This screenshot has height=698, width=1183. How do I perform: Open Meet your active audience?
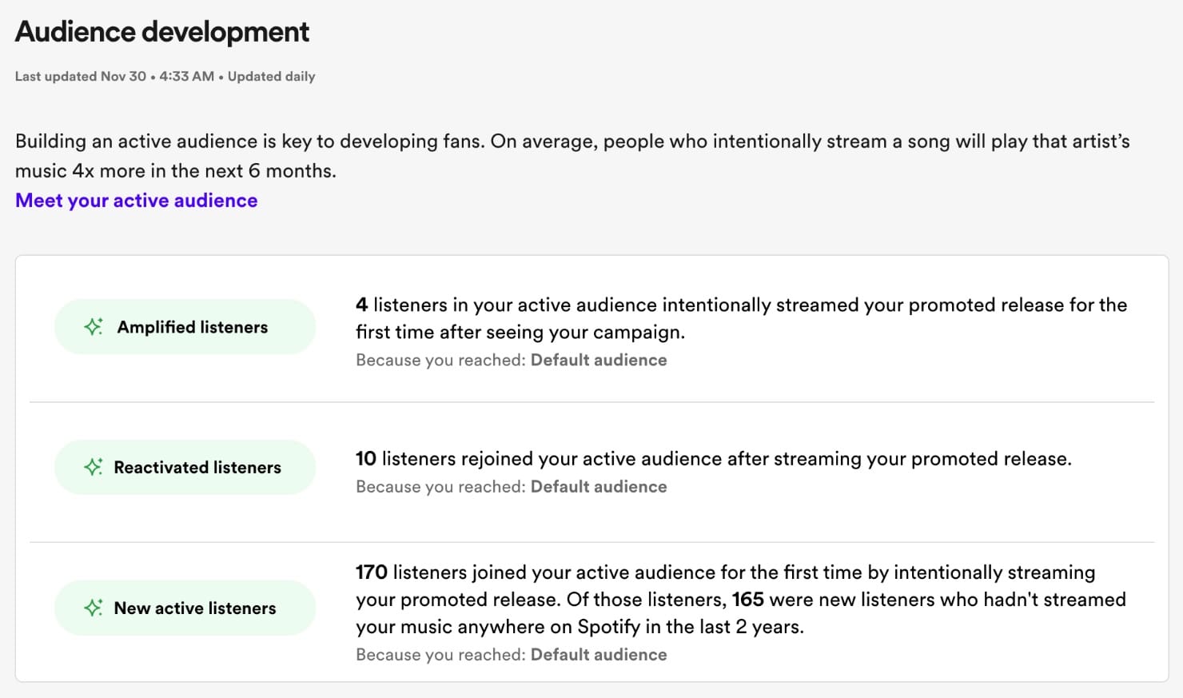(135, 200)
